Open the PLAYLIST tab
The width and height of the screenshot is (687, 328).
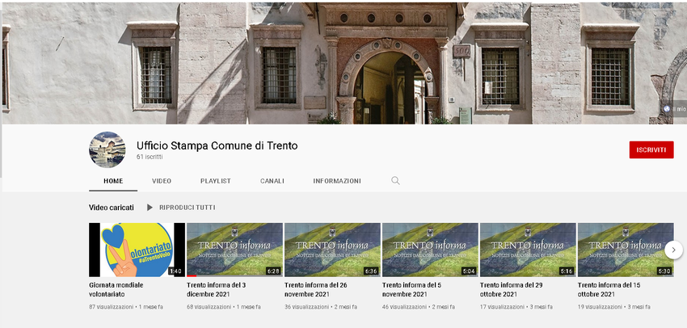(x=216, y=181)
